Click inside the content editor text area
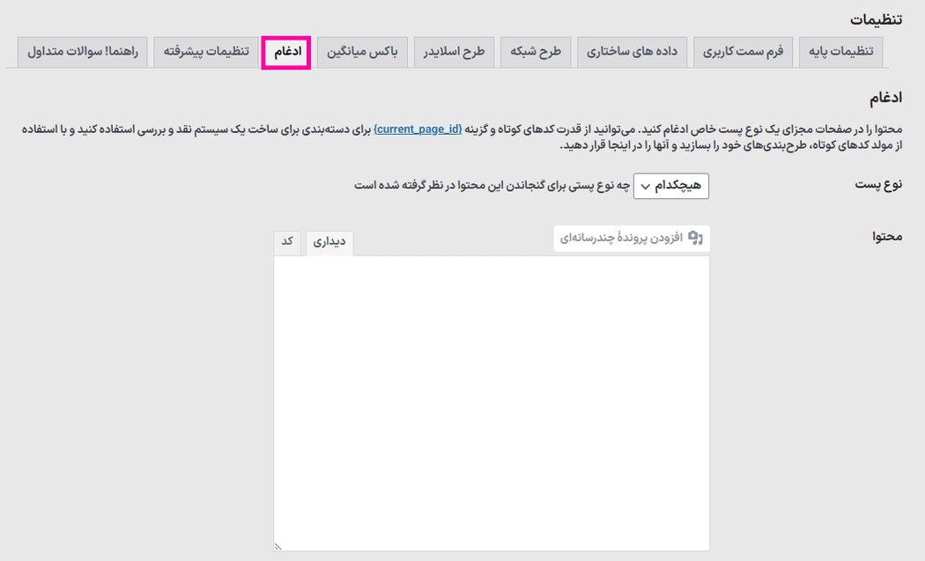925x561 pixels. point(492,396)
